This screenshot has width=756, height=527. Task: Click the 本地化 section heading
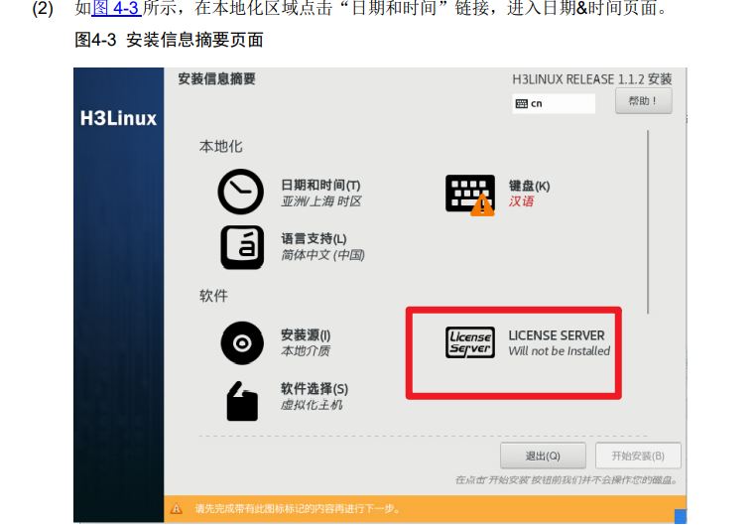(221, 146)
